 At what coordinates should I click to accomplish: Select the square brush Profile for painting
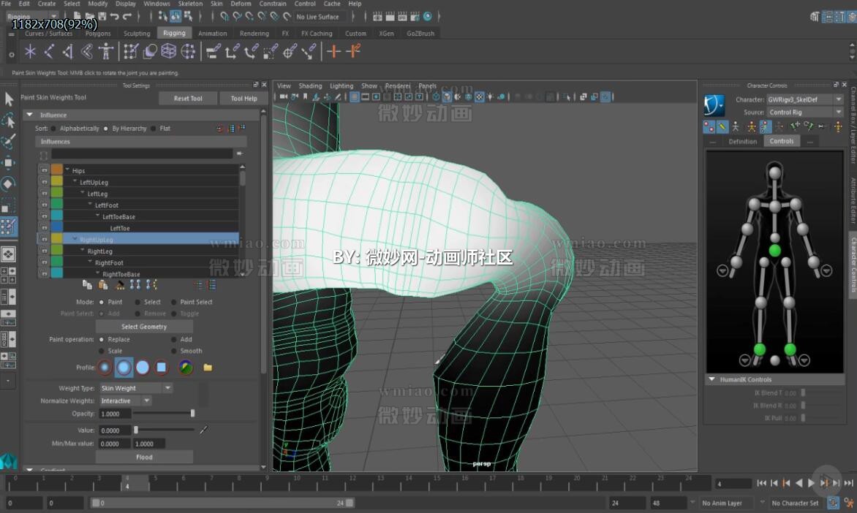(162, 367)
